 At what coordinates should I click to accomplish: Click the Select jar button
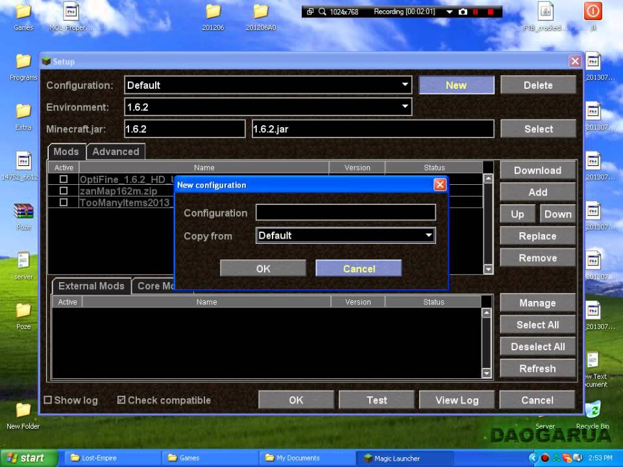coord(538,128)
